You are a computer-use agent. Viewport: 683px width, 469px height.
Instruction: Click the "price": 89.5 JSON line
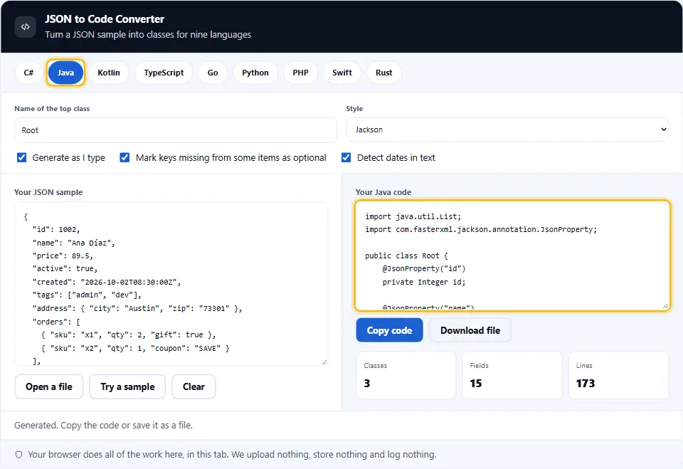pyautogui.click(x=63, y=256)
